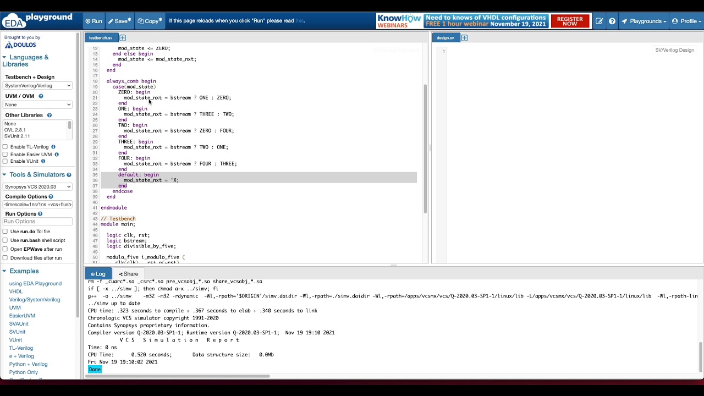Open Verilog/SystemVerilog examples link
This screenshot has height=396, width=704.
point(35,300)
